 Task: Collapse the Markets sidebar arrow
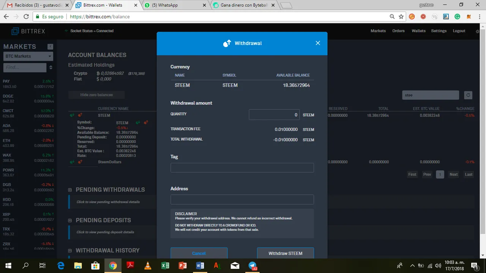click(x=50, y=47)
